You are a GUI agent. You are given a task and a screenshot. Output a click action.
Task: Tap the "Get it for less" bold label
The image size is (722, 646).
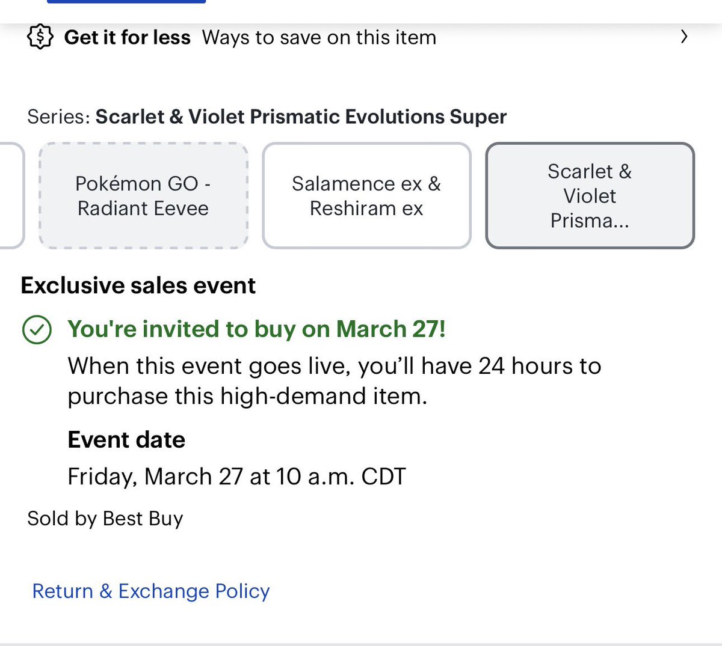tap(128, 37)
